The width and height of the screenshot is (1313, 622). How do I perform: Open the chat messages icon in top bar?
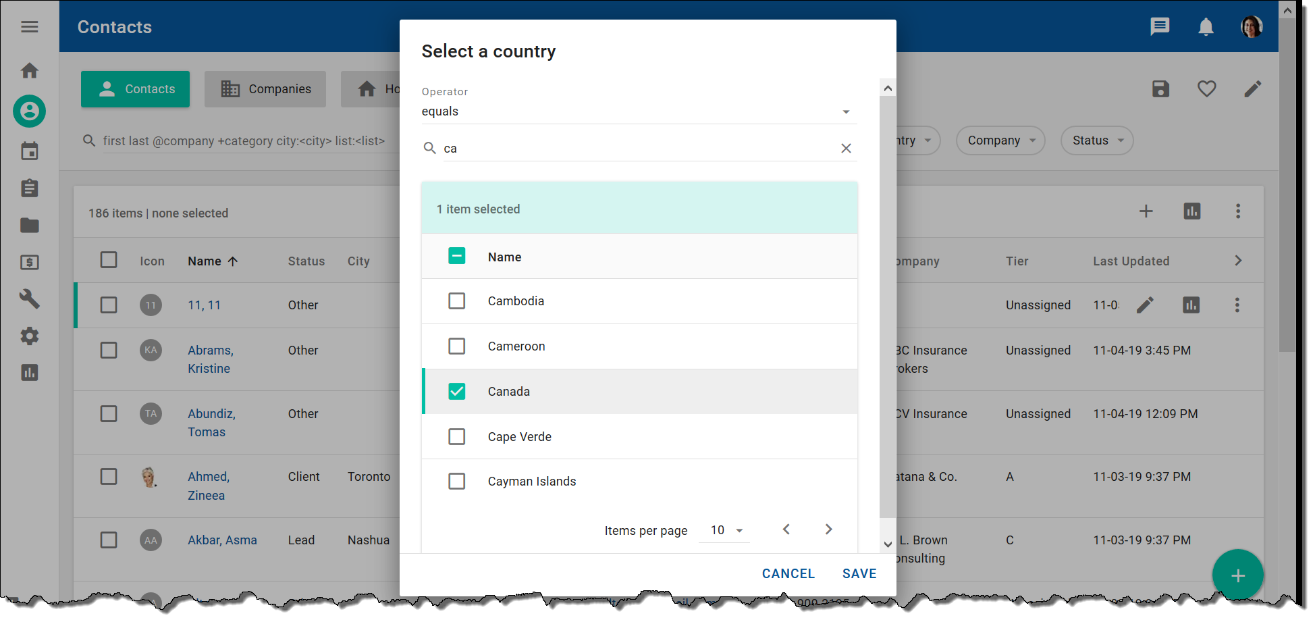click(1160, 26)
